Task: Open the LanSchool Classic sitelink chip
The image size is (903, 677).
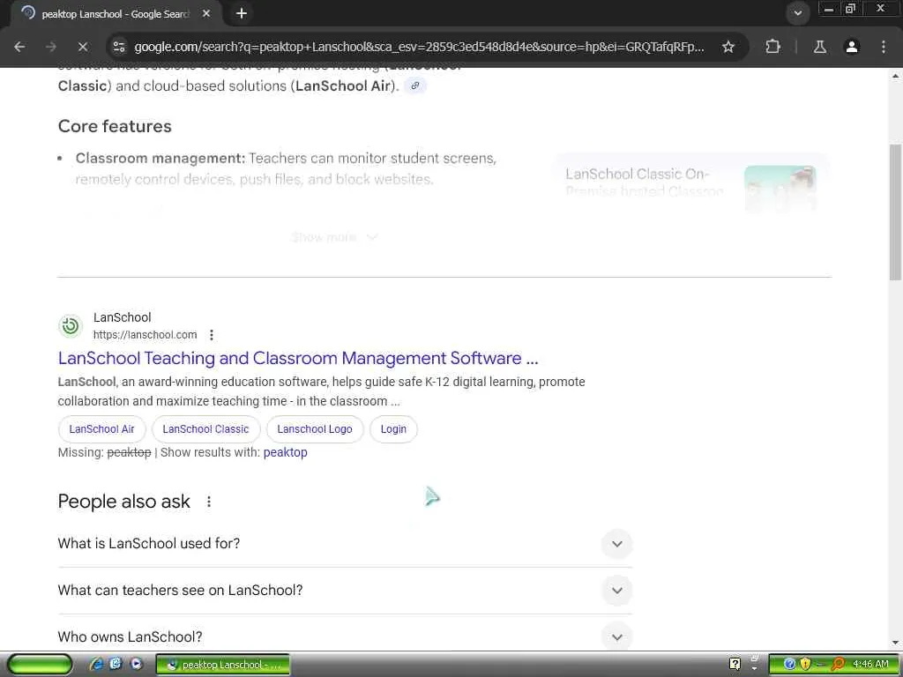Action: 205,429
